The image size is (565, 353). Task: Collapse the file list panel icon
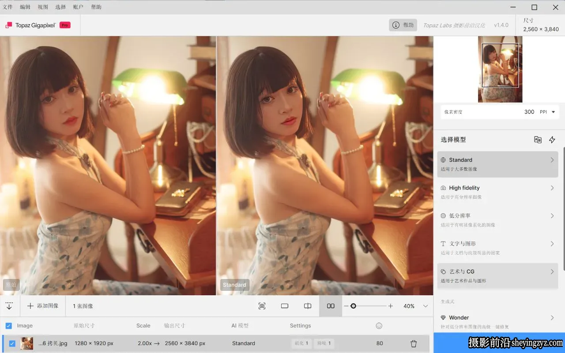[x=9, y=306]
